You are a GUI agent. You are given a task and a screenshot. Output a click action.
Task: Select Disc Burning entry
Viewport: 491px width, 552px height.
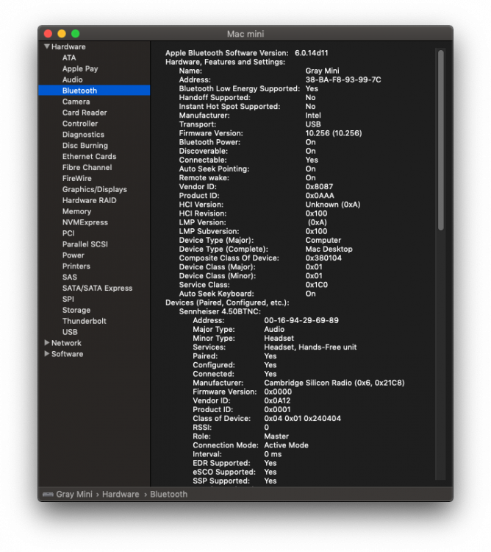click(85, 146)
